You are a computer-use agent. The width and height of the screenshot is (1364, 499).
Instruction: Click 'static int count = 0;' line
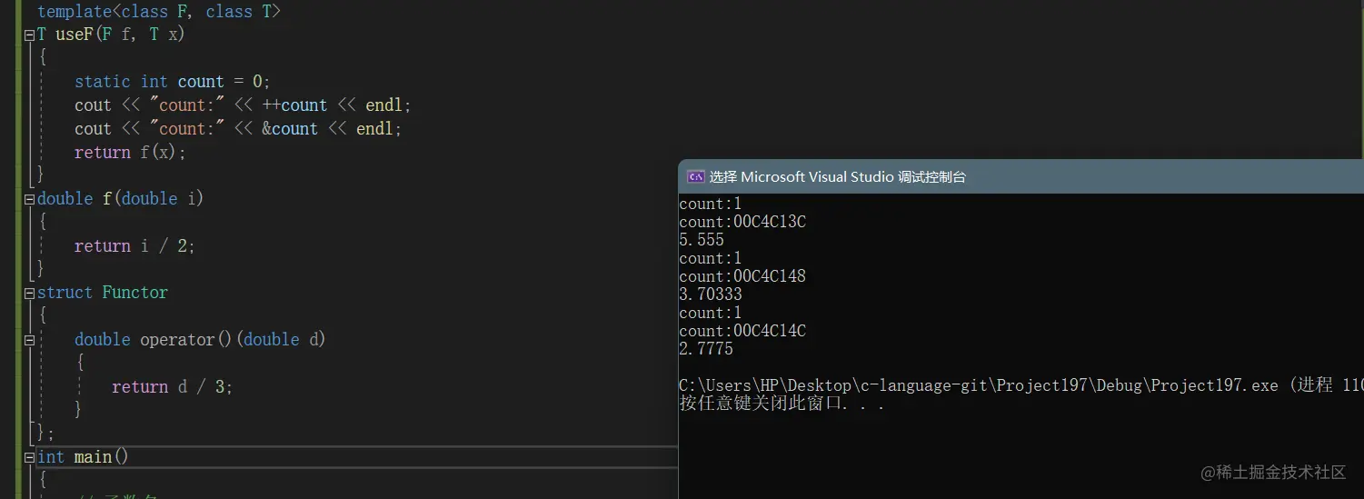(173, 82)
